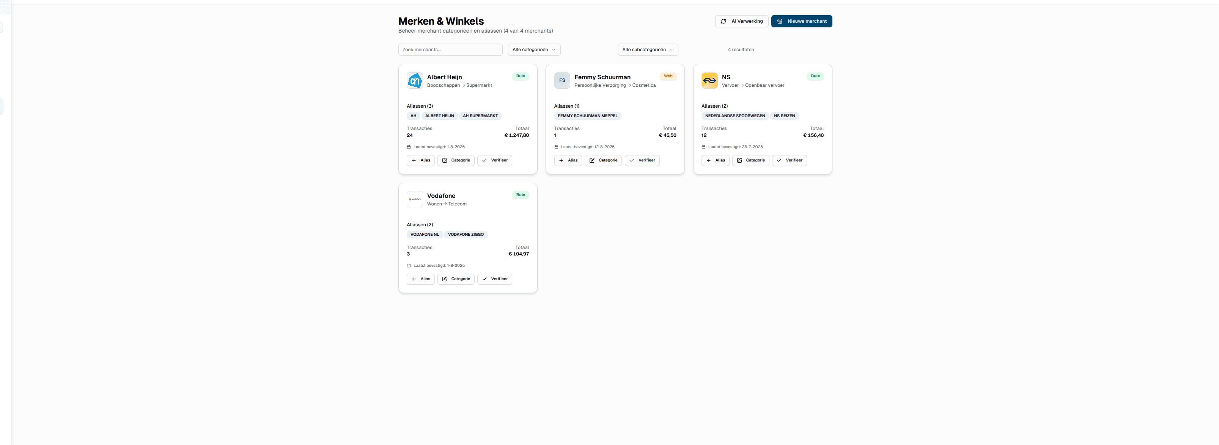Select the NEDERLANDSE SPOORWEGEN alias chip
This screenshot has height=445, width=1219.
735,116
